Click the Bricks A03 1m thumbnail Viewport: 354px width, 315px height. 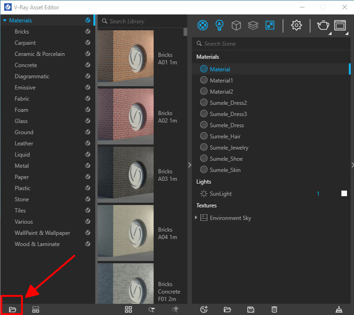pyautogui.click(x=126, y=175)
